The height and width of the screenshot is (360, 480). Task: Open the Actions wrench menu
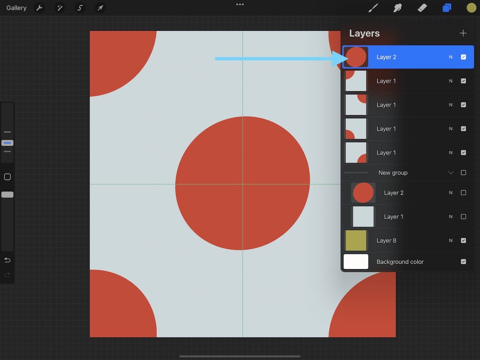coord(39,8)
